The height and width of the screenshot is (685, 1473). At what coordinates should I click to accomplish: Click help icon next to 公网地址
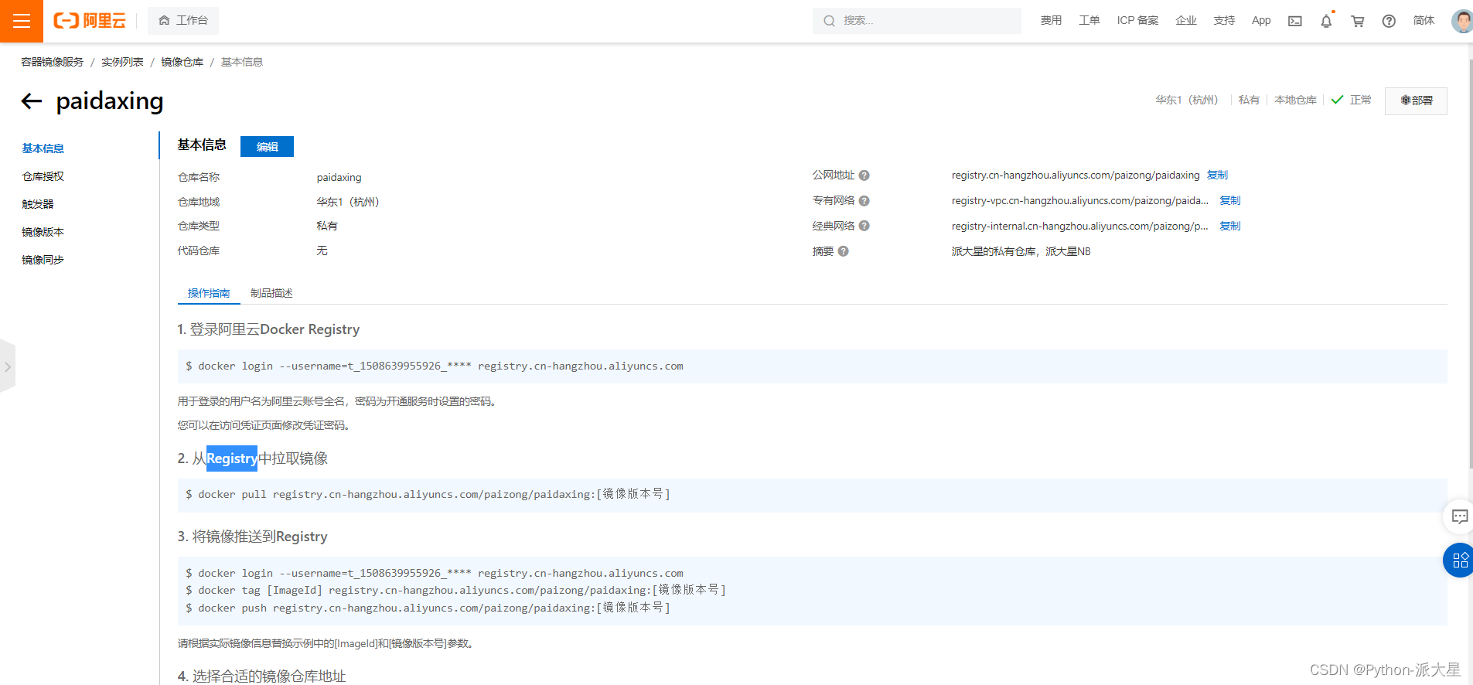click(864, 176)
